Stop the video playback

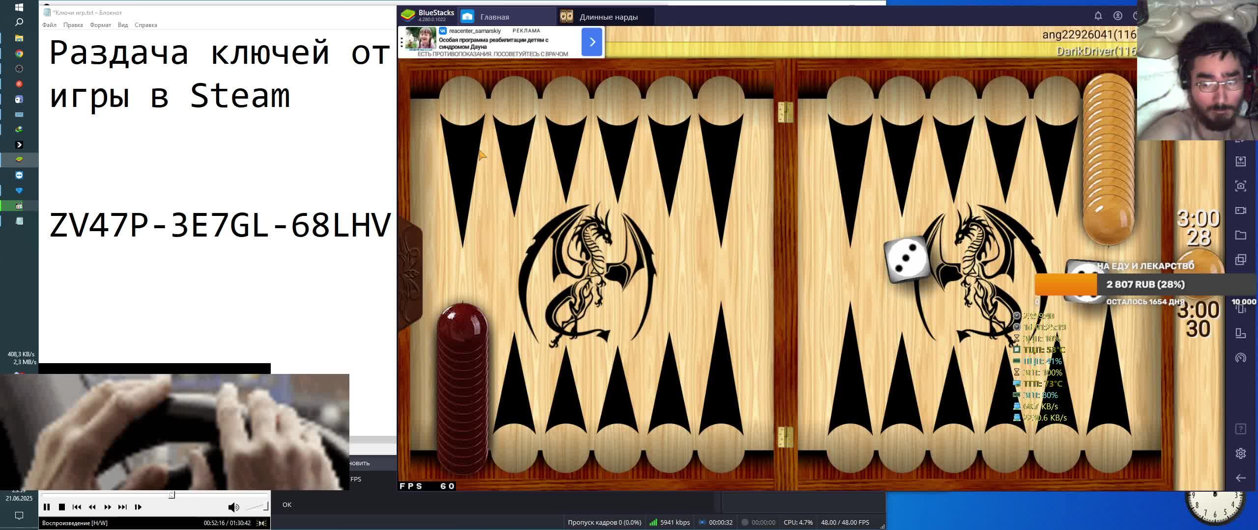click(62, 507)
